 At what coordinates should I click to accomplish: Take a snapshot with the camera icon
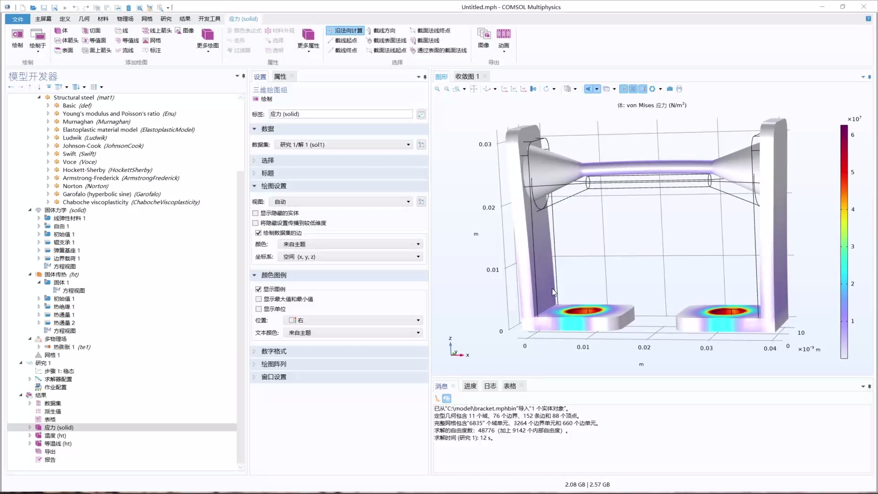click(670, 89)
